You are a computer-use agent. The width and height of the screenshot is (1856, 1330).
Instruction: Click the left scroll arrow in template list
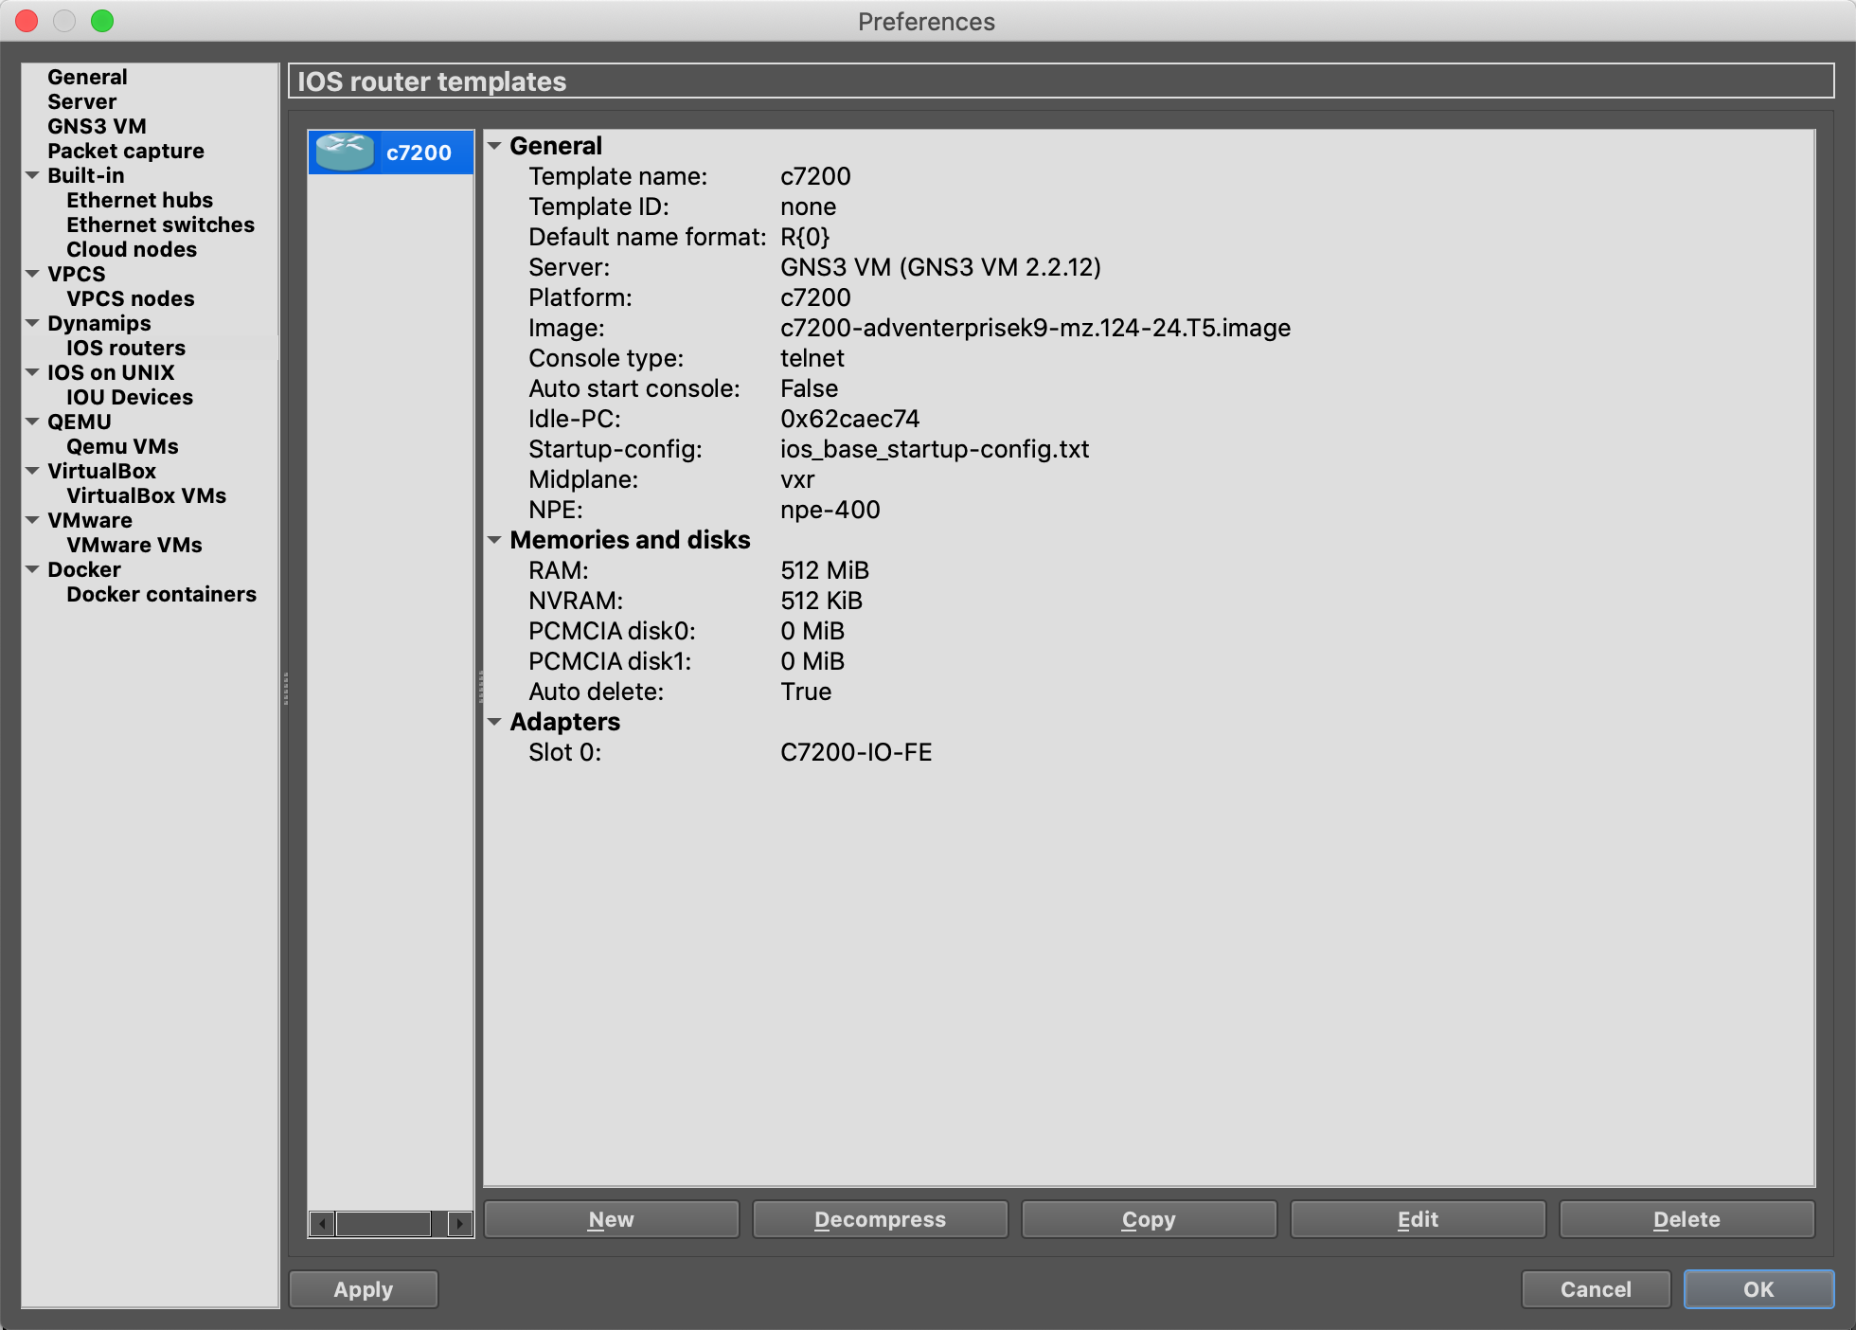coord(323,1224)
